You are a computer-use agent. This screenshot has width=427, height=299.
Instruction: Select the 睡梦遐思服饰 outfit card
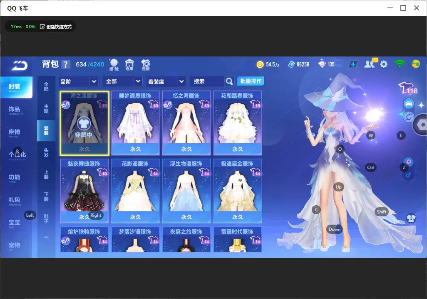(x=135, y=123)
